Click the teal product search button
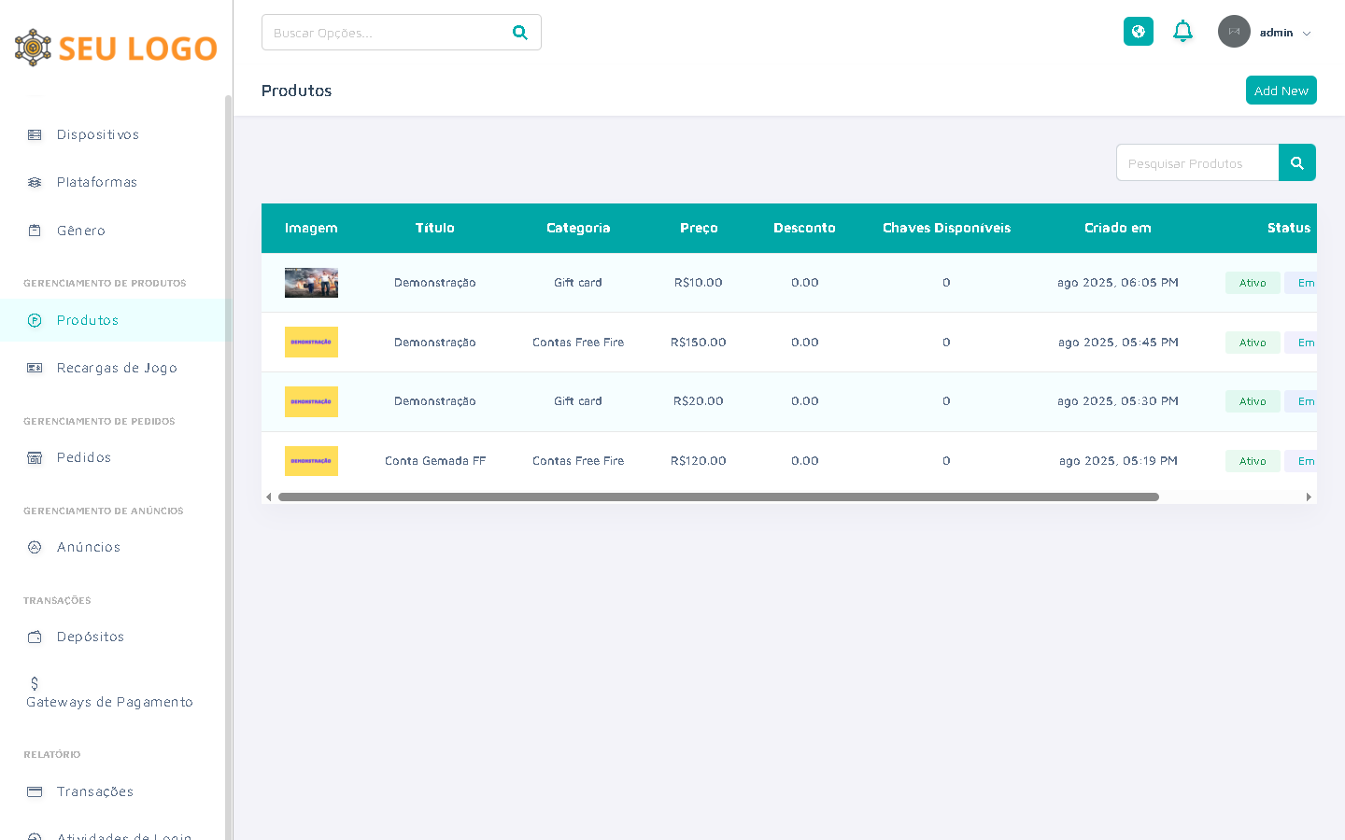Viewport: 1345px width, 840px height. (1296, 163)
